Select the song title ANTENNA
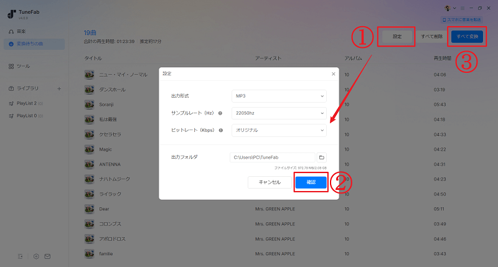 [110, 164]
